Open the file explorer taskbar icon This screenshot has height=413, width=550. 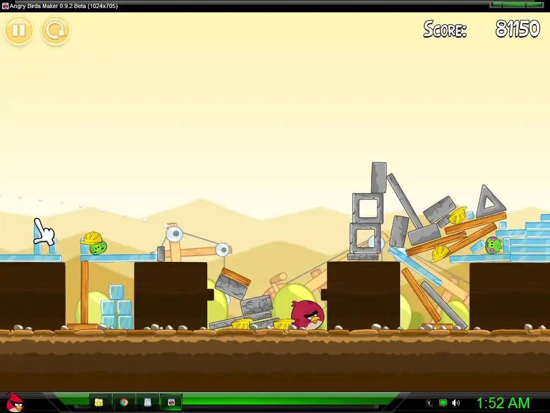(99, 402)
